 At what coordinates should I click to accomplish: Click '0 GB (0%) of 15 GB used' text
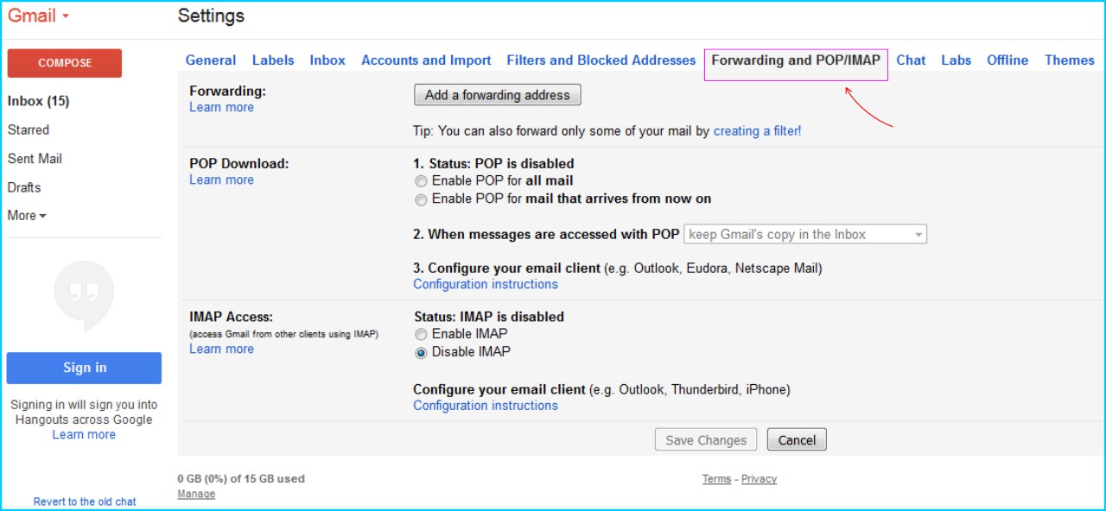pyautogui.click(x=241, y=478)
